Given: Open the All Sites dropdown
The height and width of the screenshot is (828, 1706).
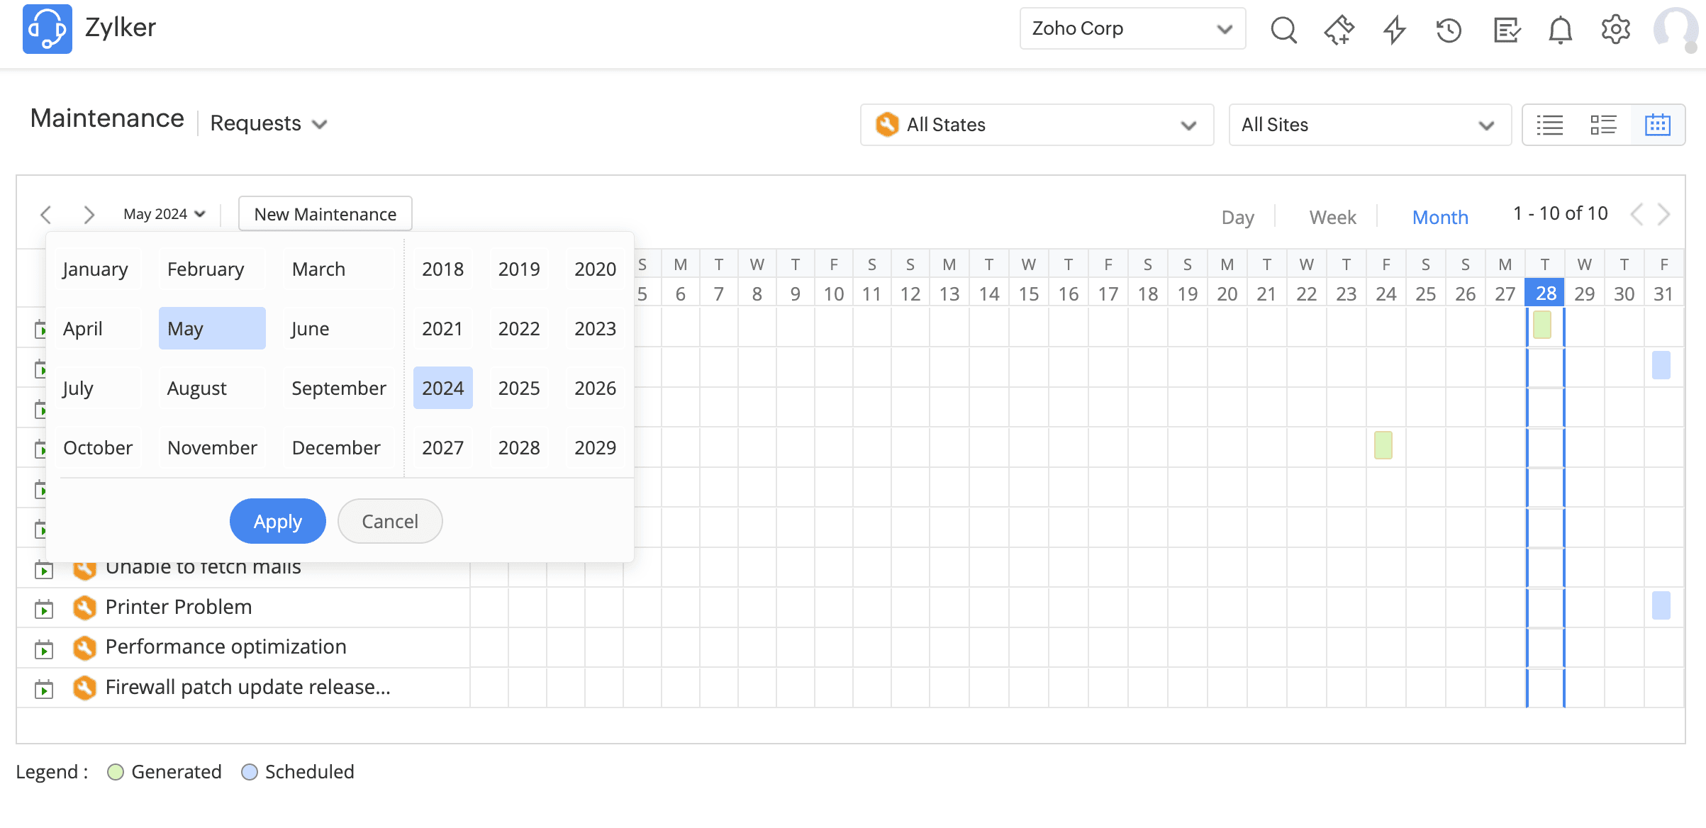Looking at the screenshot, I should [1368, 125].
